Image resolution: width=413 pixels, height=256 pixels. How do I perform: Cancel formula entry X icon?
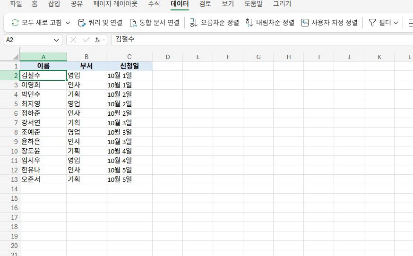[x=73, y=40]
